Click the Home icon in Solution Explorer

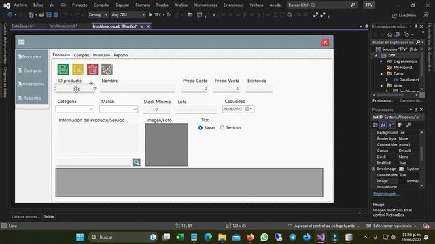pyautogui.click(x=389, y=35)
